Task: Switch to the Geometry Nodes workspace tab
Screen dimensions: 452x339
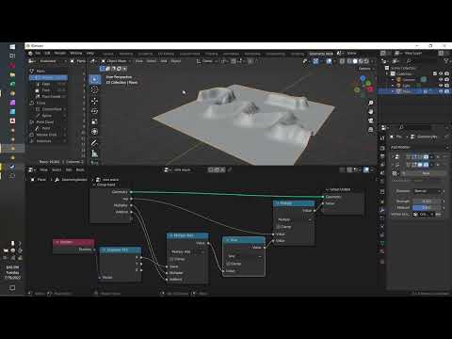Action: click(321, 54)
